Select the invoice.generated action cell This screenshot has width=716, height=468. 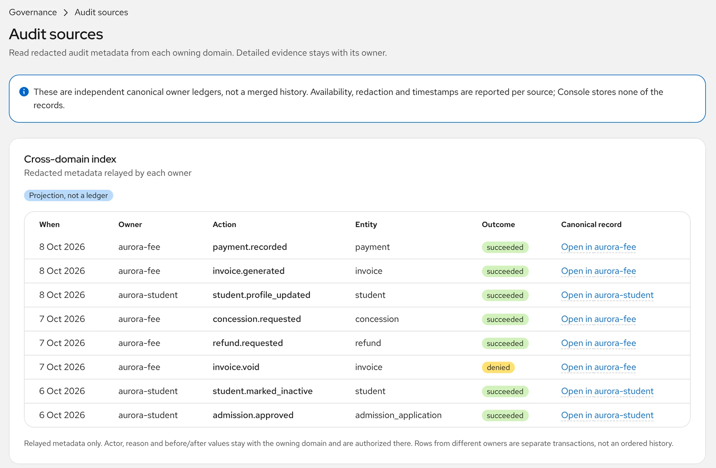coord(248,271)
